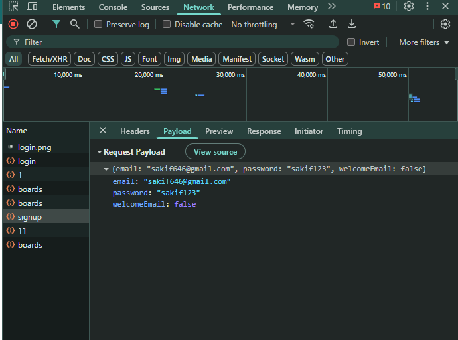Select the Payload tab
The width and height of the screenshot is (458, 340).
click(x=177, y=131)
